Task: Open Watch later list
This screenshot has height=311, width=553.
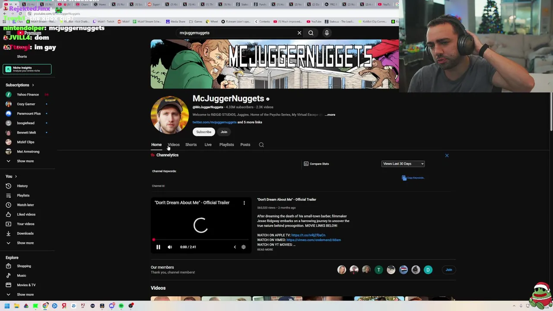Action: [x=25, y=205]
